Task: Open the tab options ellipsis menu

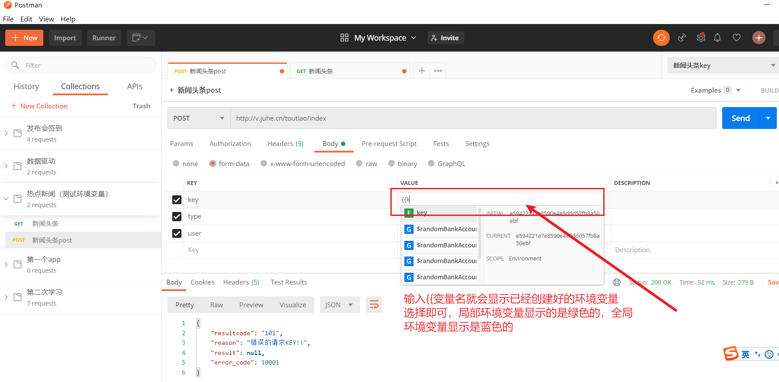Action: (x=438, y=71)
